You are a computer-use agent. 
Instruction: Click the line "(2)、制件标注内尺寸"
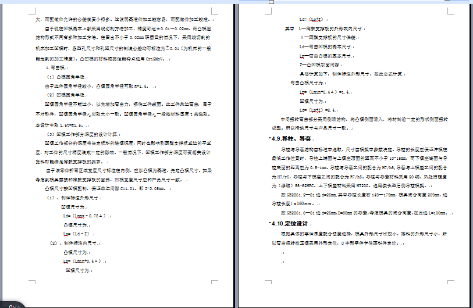(x=74, y=243)
